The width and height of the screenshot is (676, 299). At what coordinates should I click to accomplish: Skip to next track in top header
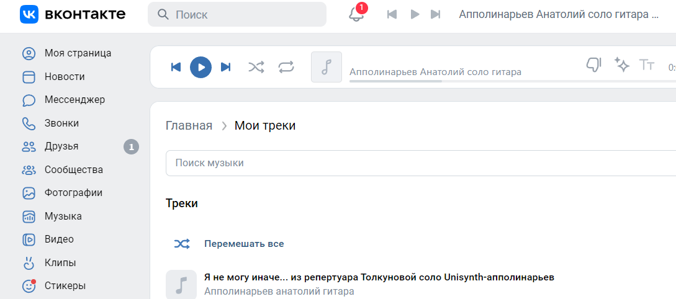click(435, 14)
